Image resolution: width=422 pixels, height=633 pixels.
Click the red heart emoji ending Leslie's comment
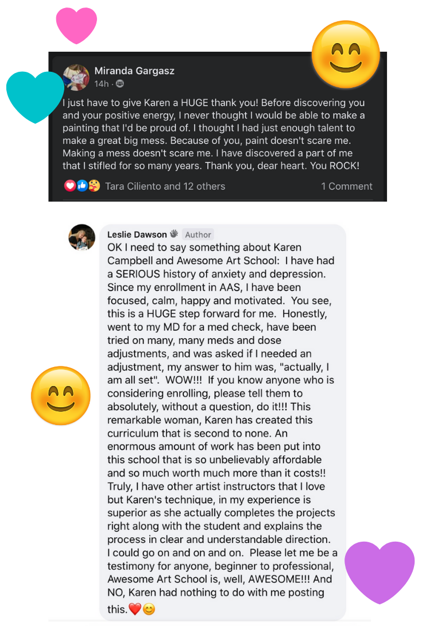135,609
